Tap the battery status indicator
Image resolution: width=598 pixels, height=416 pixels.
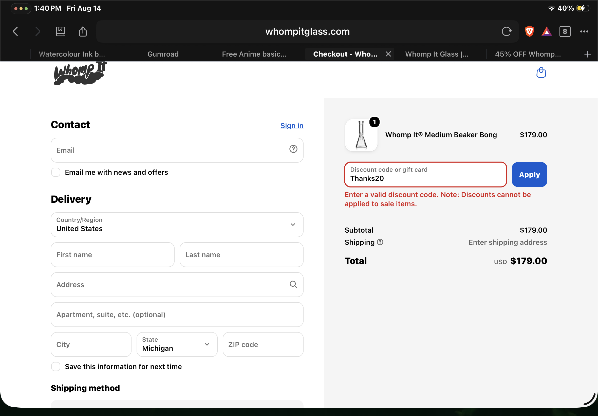[x=583, y=8]
